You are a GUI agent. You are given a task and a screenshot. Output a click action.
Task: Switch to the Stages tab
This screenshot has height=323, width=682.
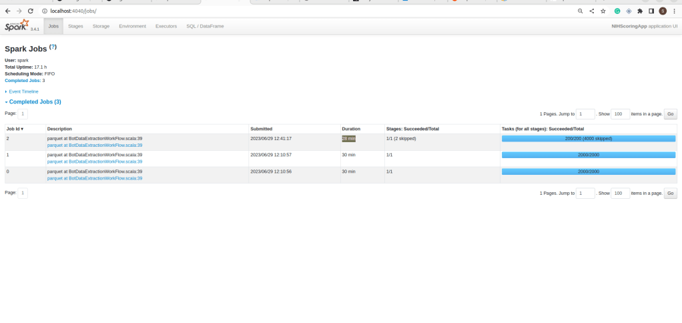click(x=75, y=26)
